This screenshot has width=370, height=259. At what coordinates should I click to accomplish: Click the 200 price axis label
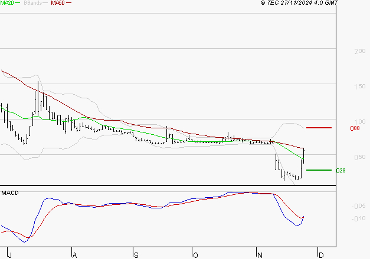click(359, 51)
